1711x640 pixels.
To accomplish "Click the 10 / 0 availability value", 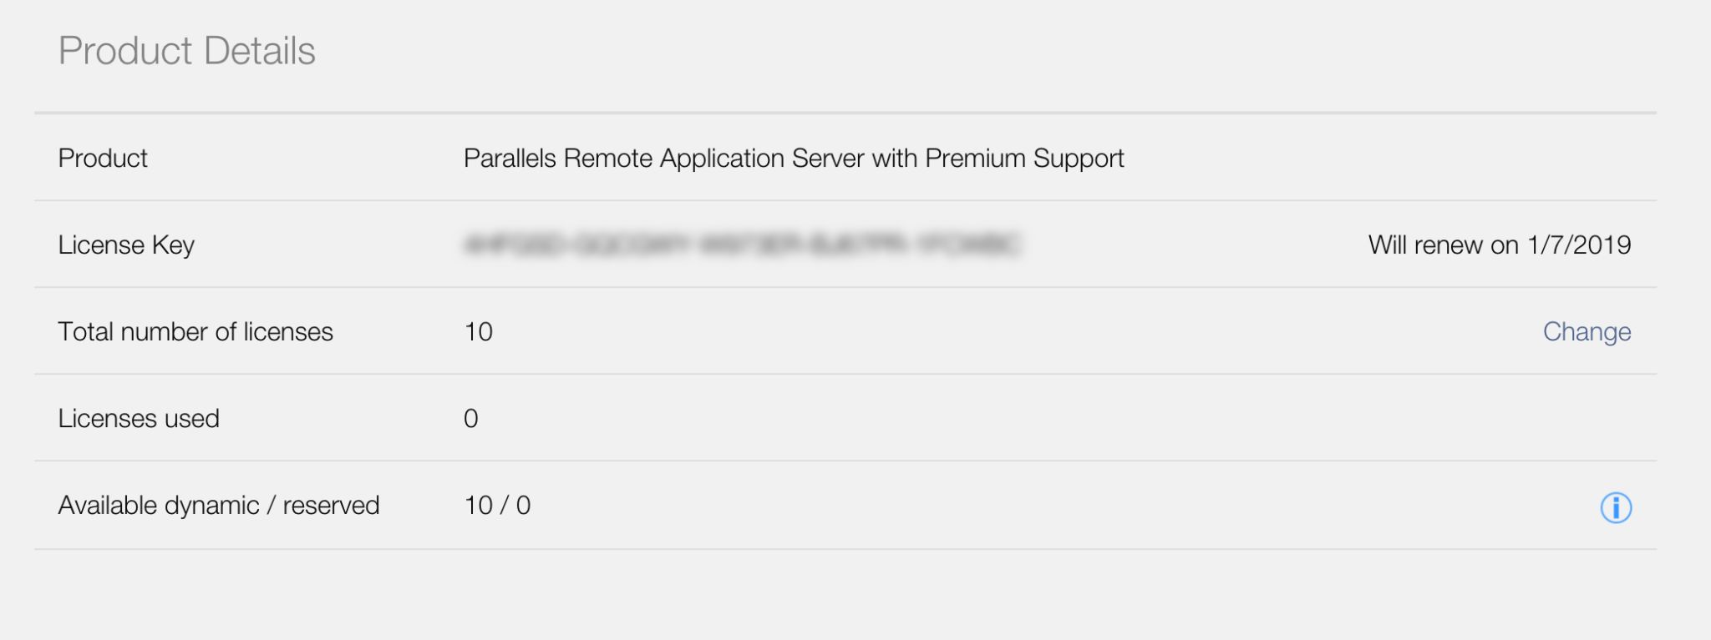I will (x=497, y=506).
